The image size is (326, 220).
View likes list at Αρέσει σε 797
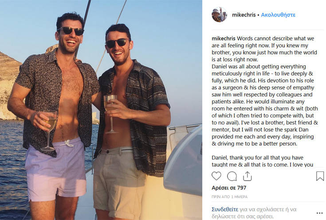[229, 188]
